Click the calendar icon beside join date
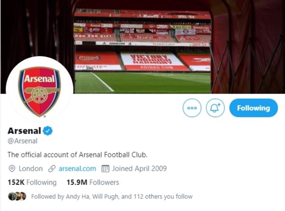This screenshot has height=211, width=285. (x=105, y=168)
